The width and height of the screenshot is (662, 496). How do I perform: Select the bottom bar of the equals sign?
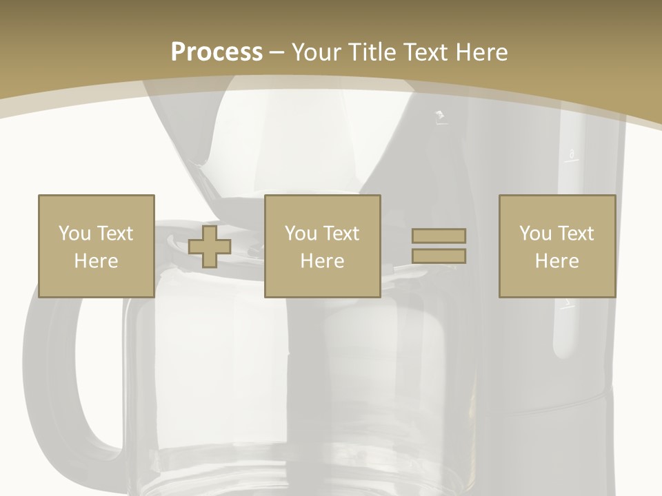(x=439, y=256)
